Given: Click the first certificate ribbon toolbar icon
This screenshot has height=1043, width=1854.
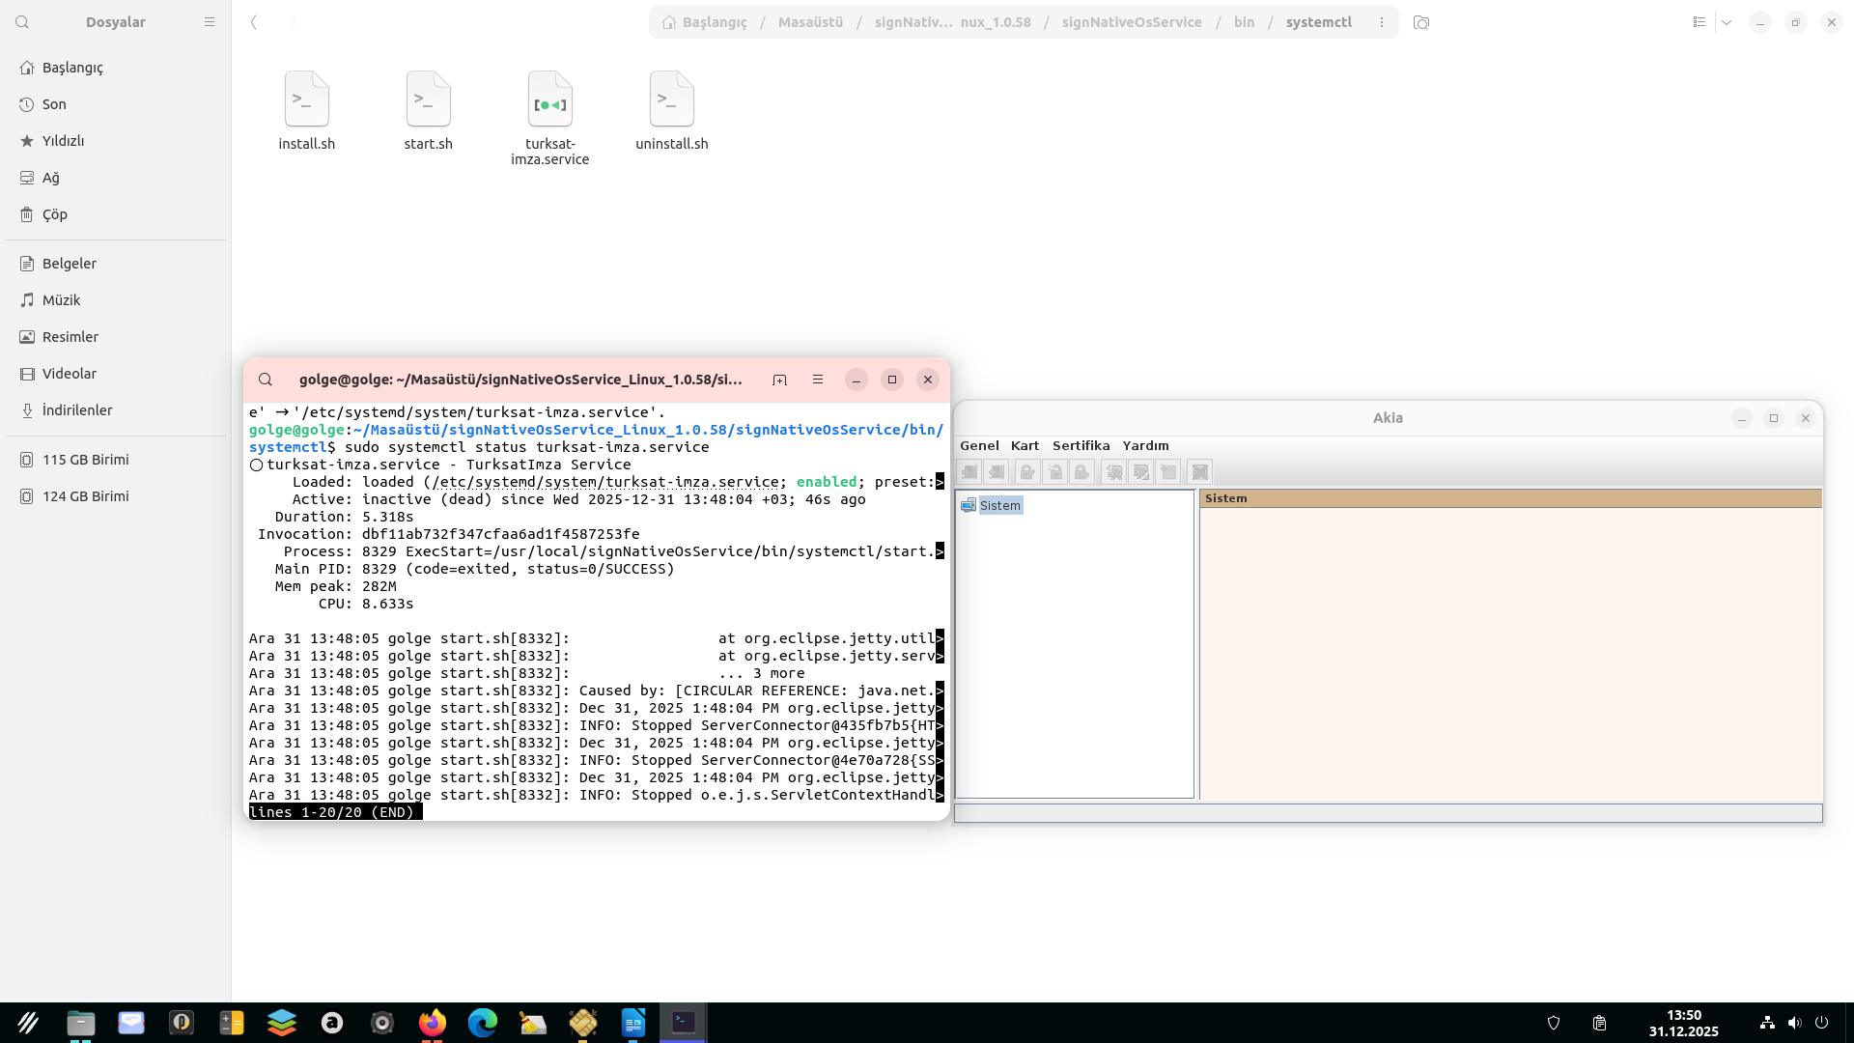Looking at the screenshot, I should [1113, 472].
